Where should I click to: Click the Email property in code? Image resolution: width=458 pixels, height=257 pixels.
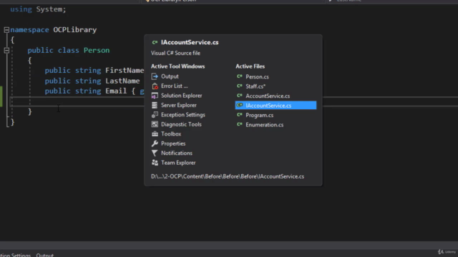coord(116,91)
